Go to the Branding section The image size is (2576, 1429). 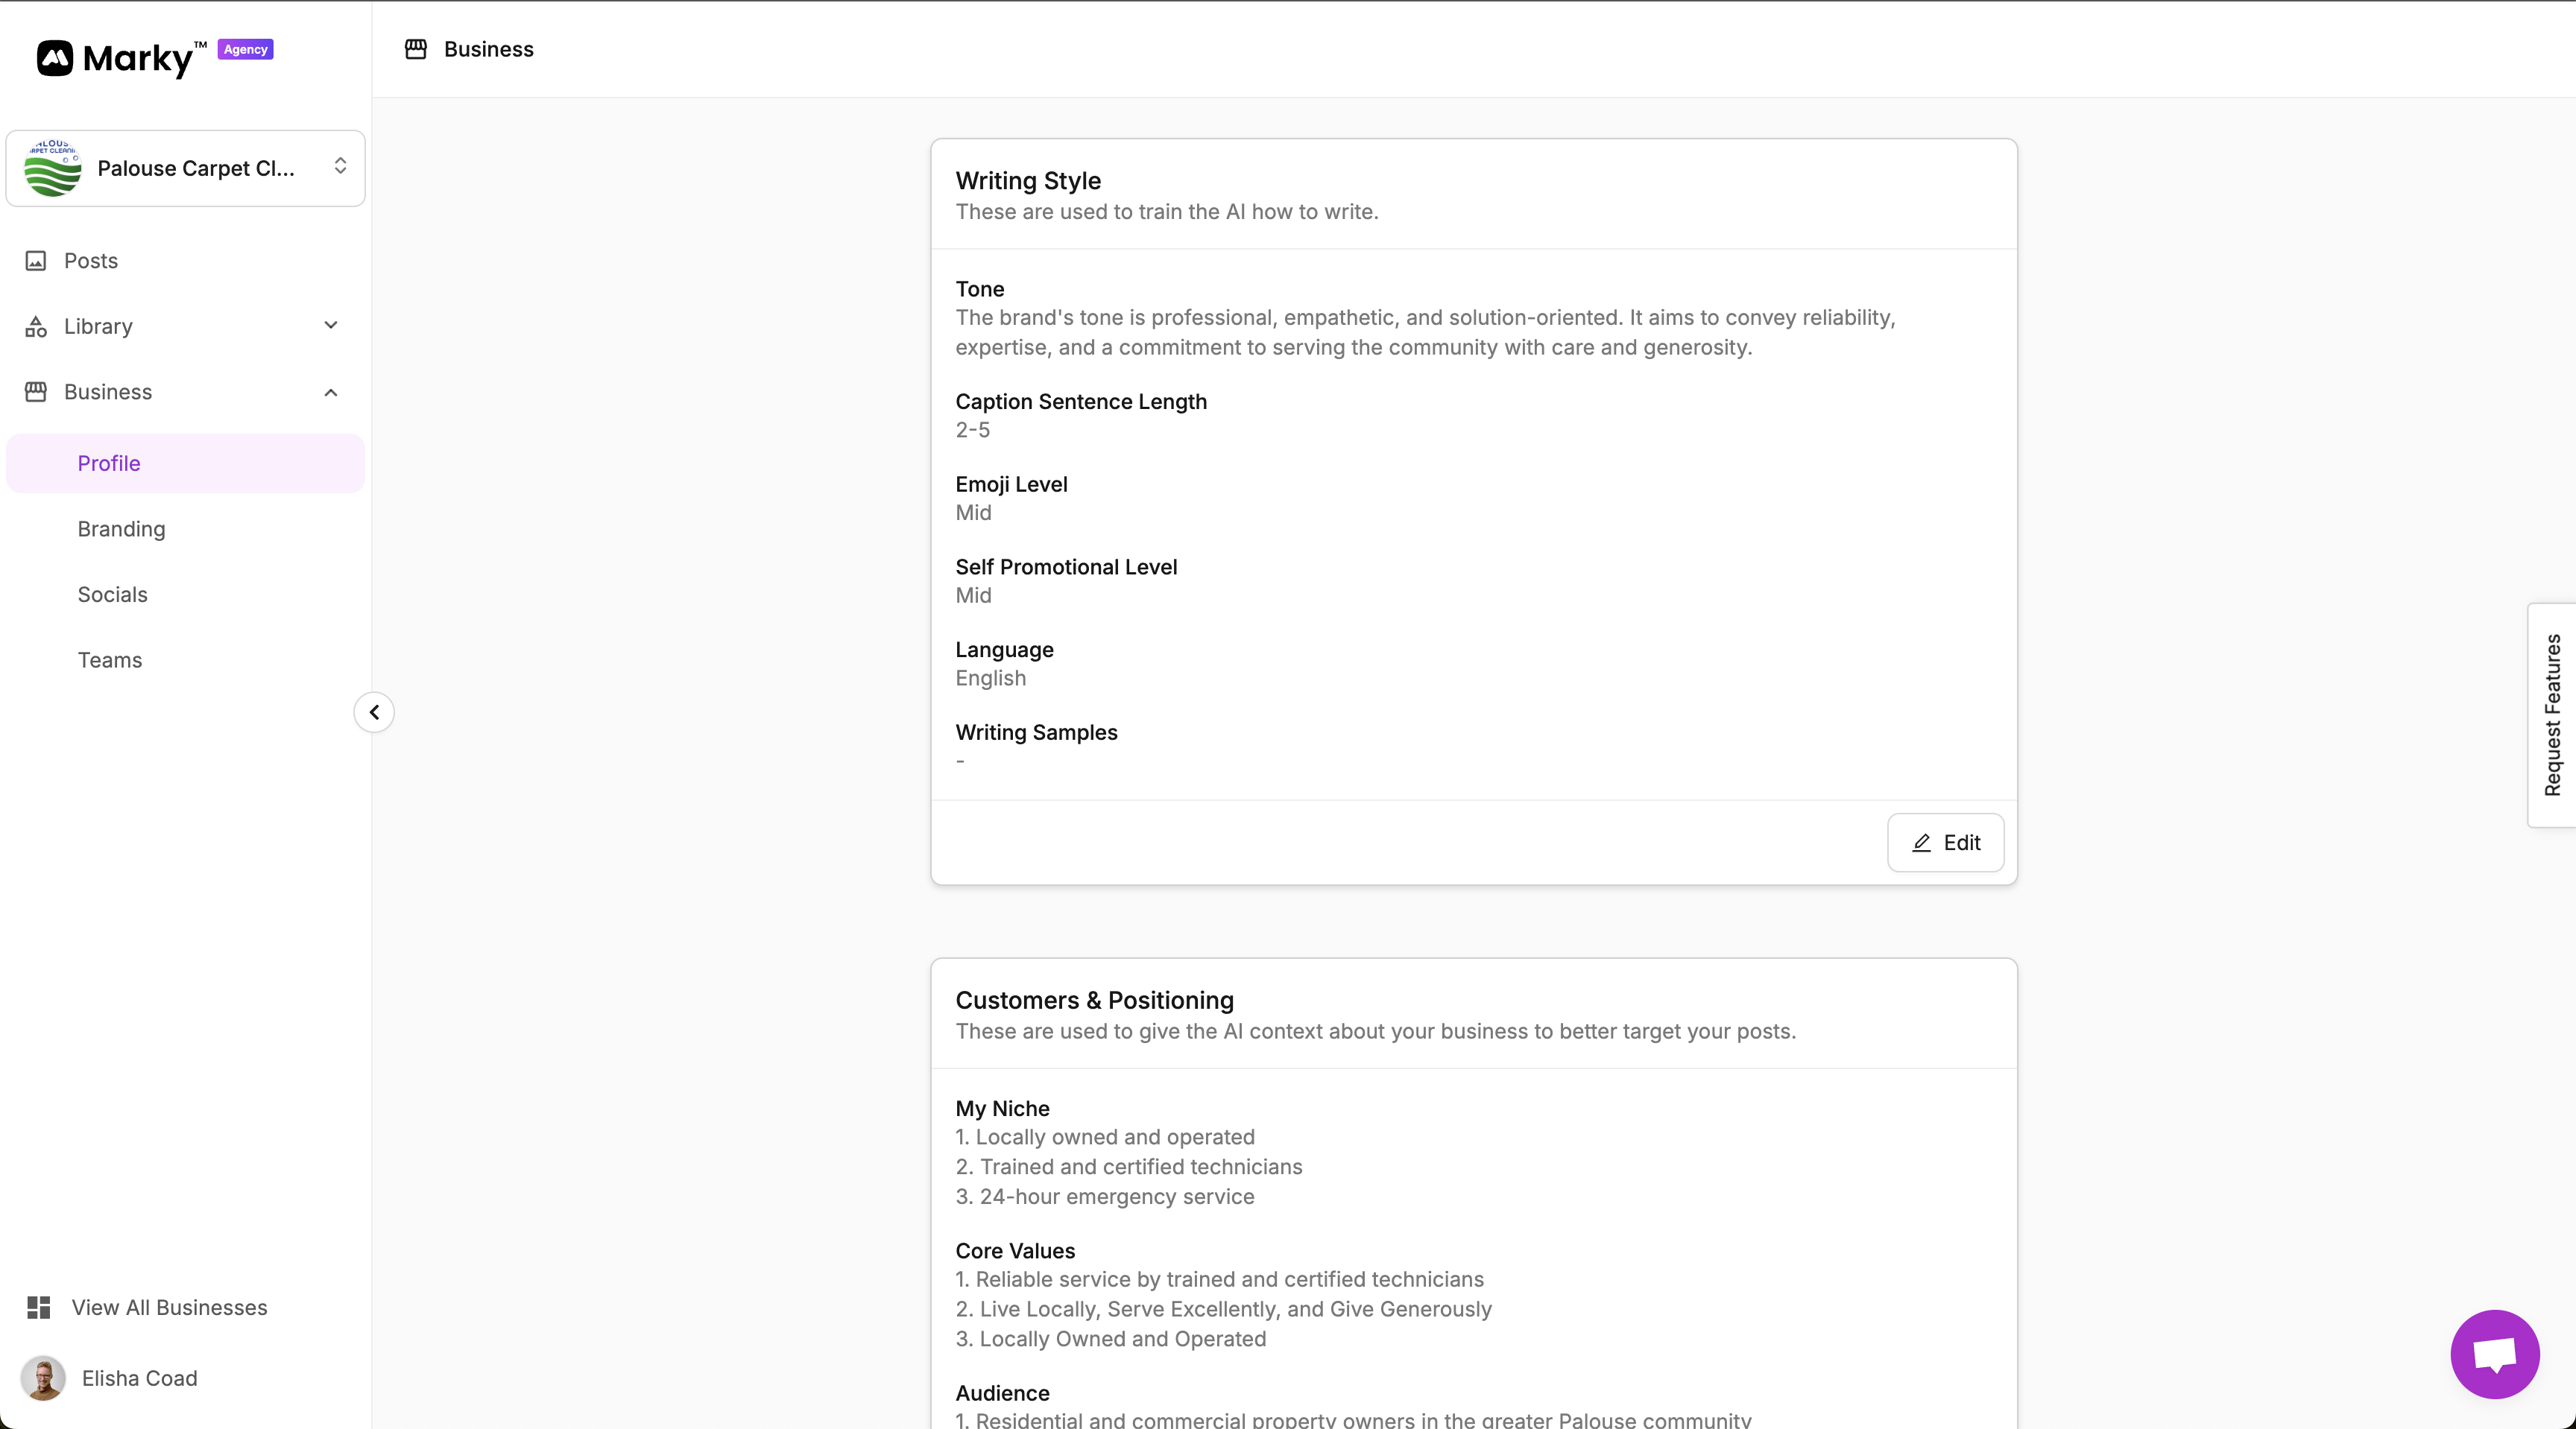pos(121,529)
